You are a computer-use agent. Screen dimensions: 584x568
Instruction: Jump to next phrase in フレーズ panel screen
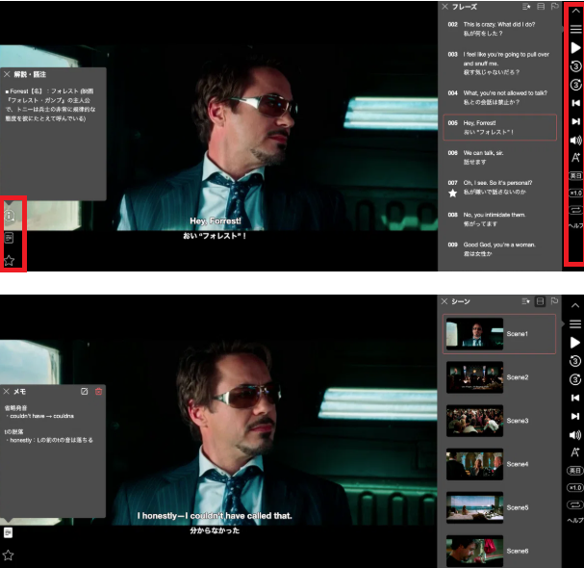coord(575,121)
